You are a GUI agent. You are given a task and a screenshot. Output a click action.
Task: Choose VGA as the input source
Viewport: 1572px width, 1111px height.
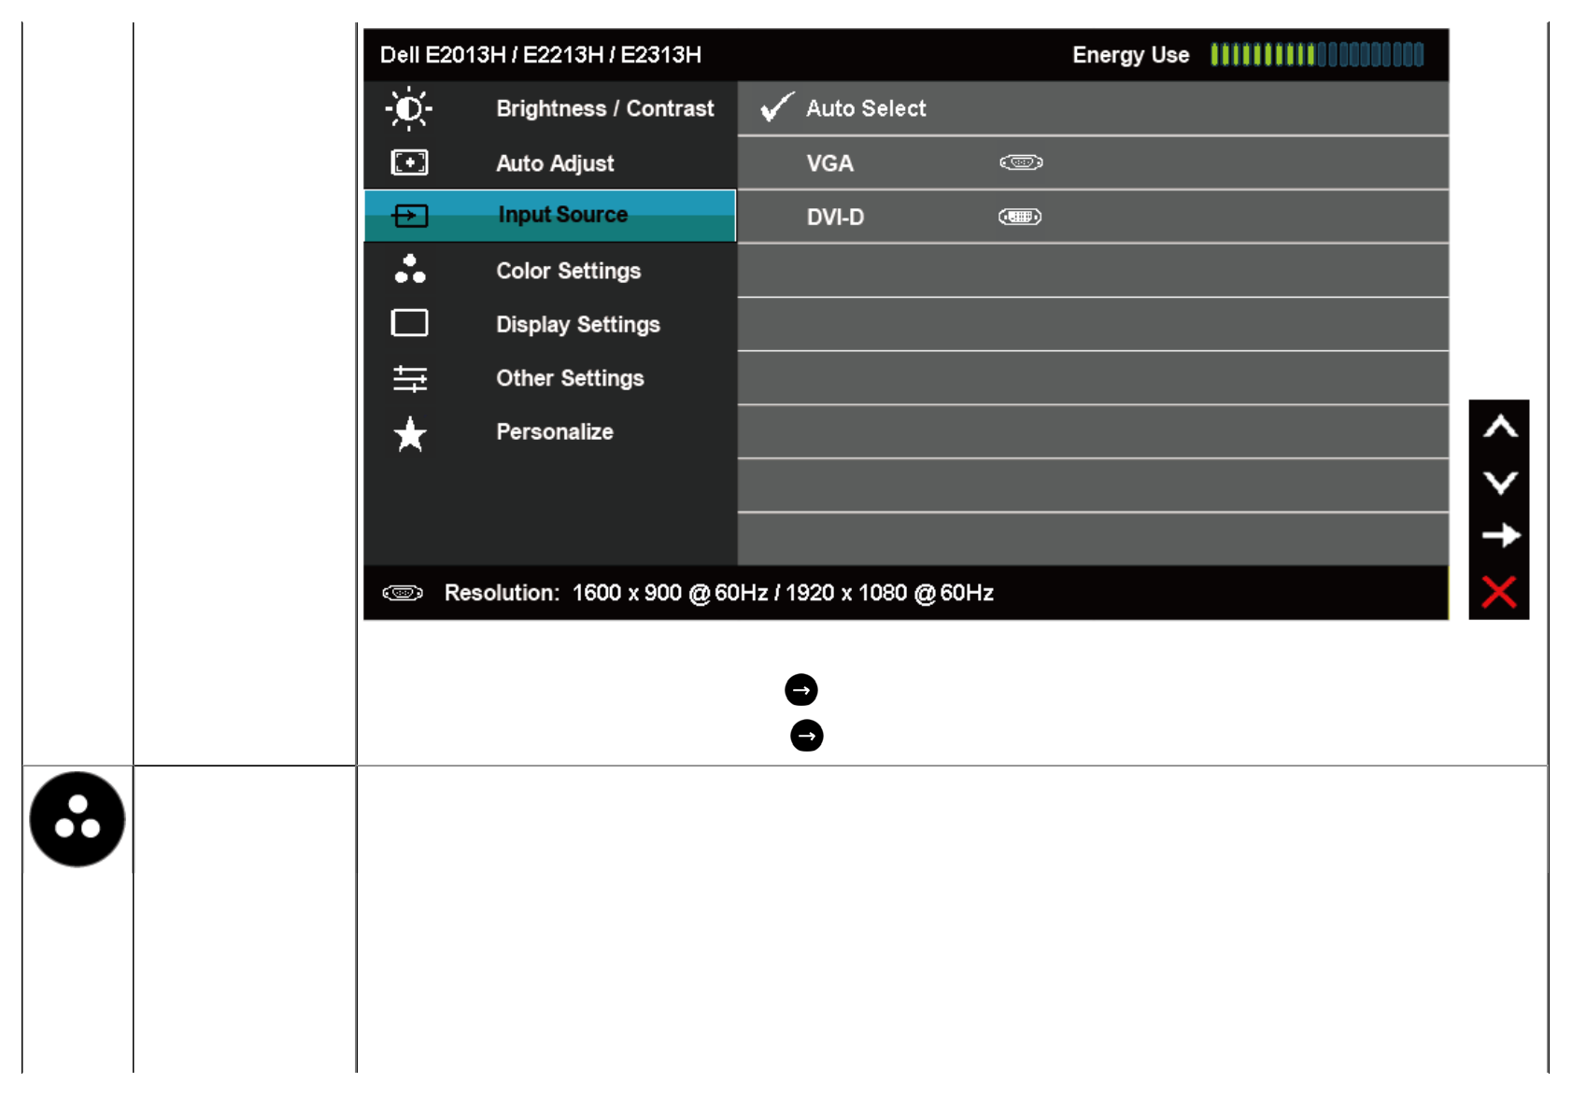point(1093,162)
